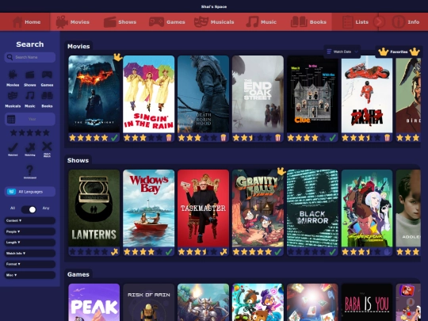This screenshot has height=321, width=428.
Task: Open The Dark Knight movie poster
Action: 94,94
